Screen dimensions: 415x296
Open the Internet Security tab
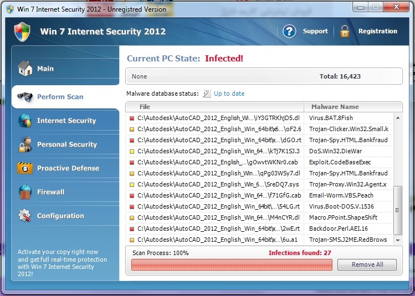point(66,121)
